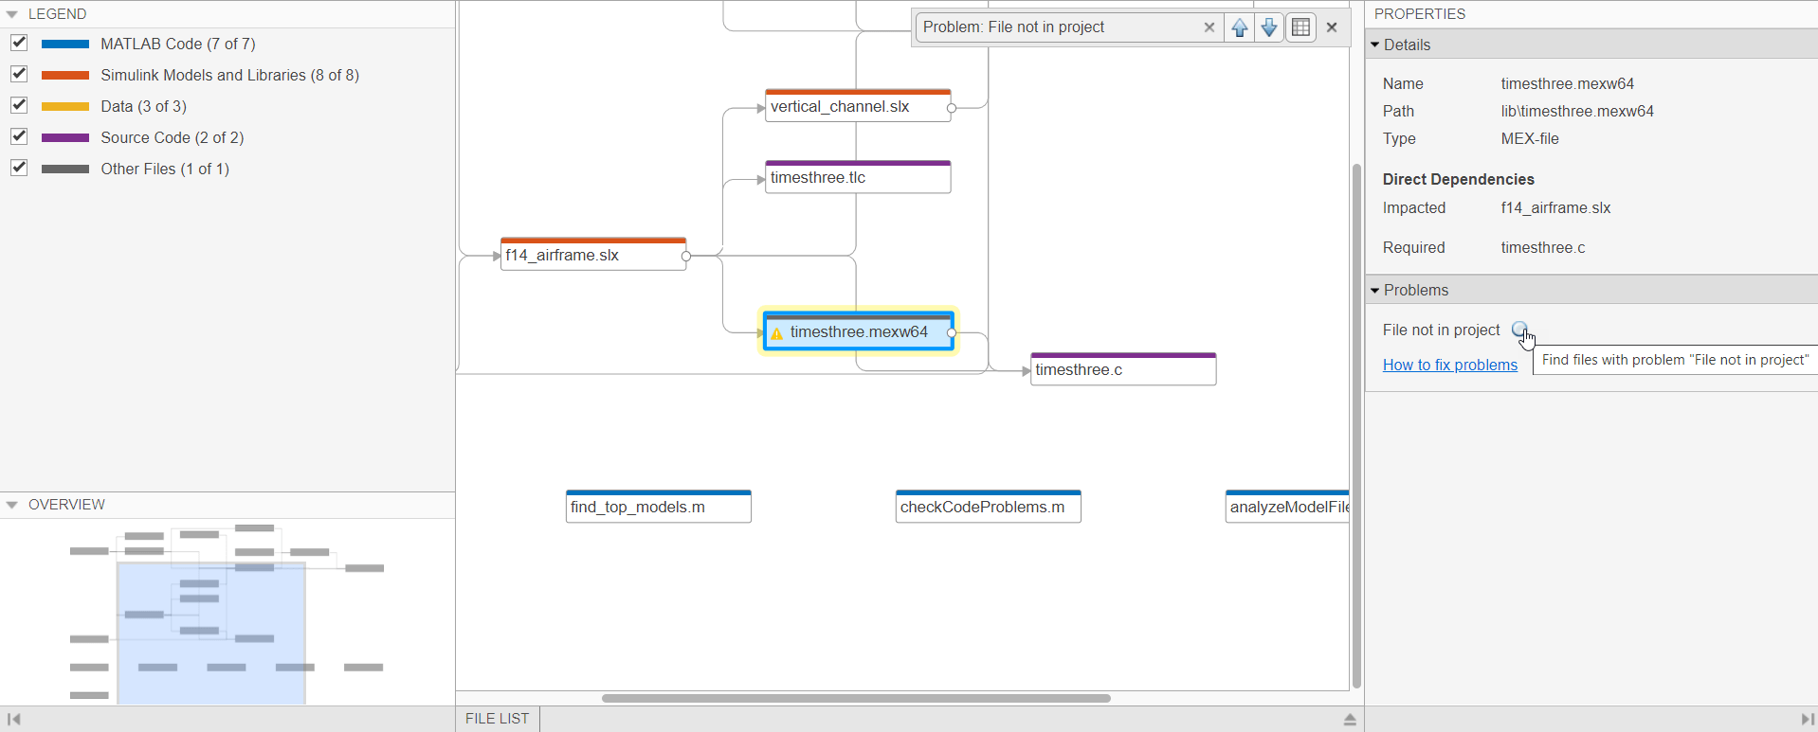
Task: Select the find_top_models.m node
Action: pyautogui.click(x=659, y=507)
